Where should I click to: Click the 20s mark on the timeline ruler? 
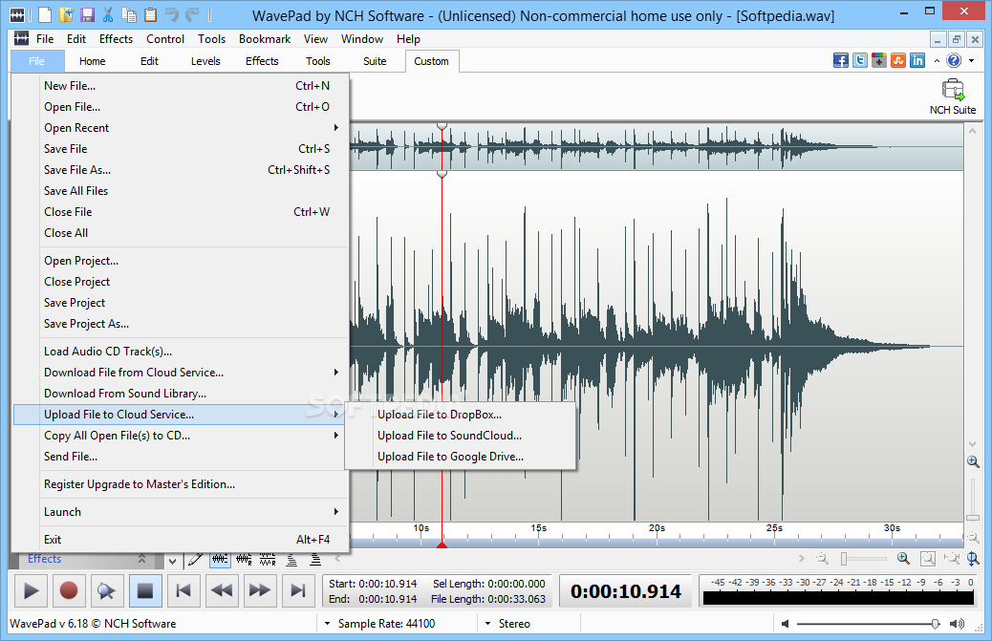point(657,528)
